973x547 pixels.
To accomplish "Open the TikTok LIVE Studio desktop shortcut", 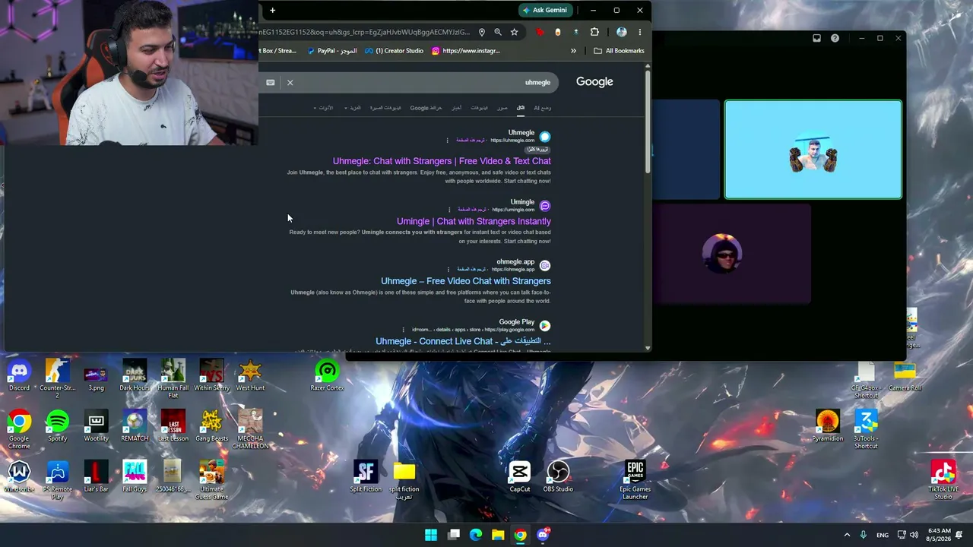I will [943, 480].
